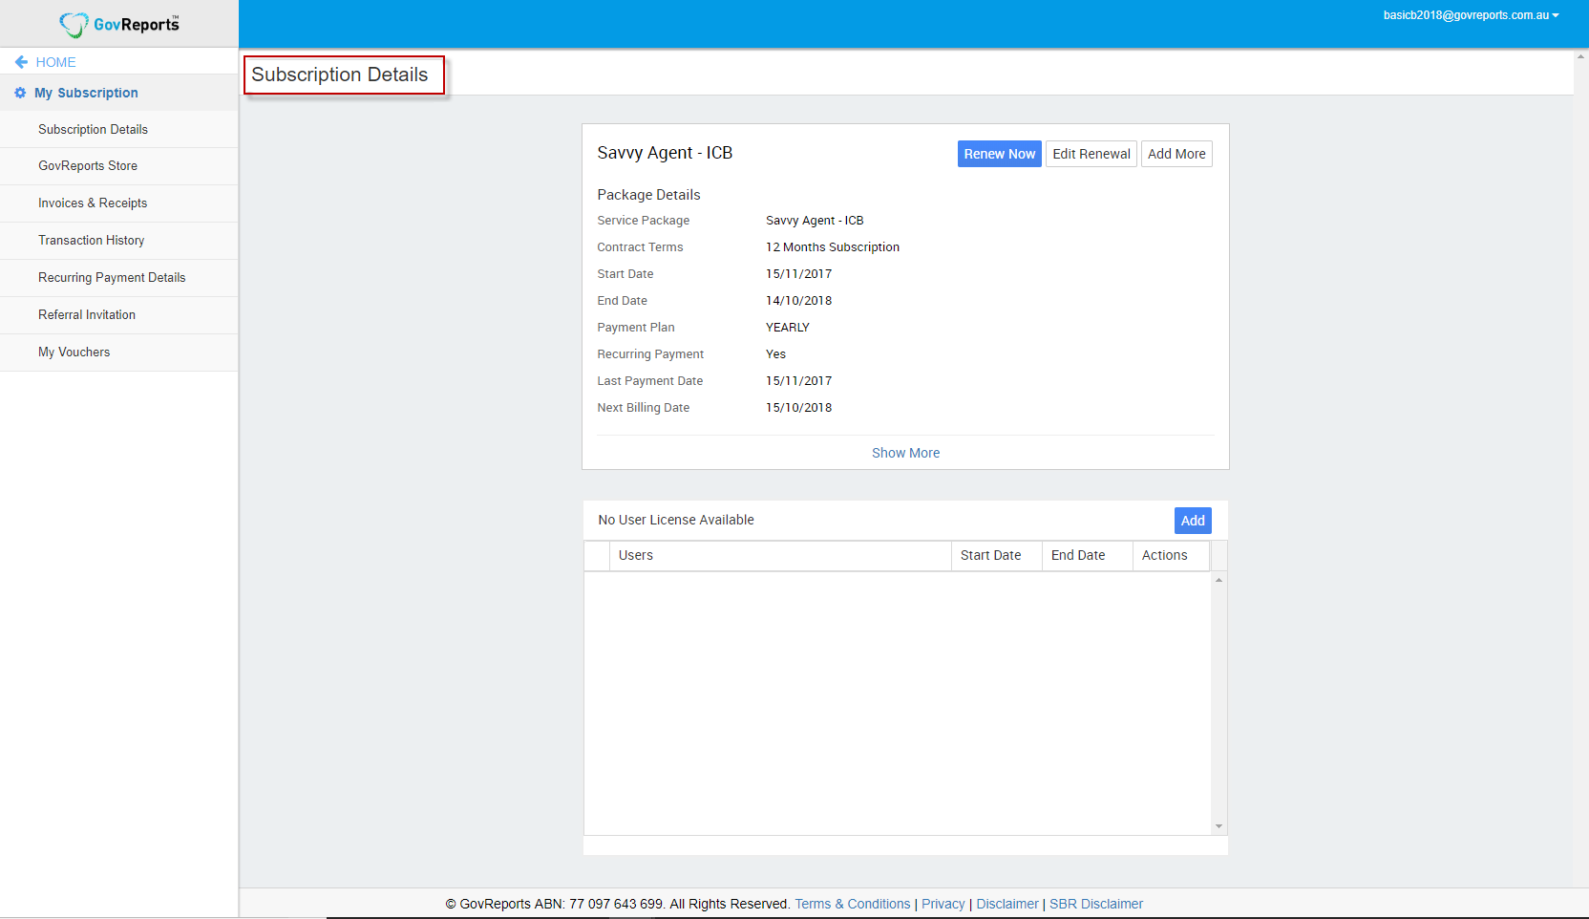Open the Privacy link in footer
Image resolution: width=1589 pixels, height=919 pixels.
[943, 904]
